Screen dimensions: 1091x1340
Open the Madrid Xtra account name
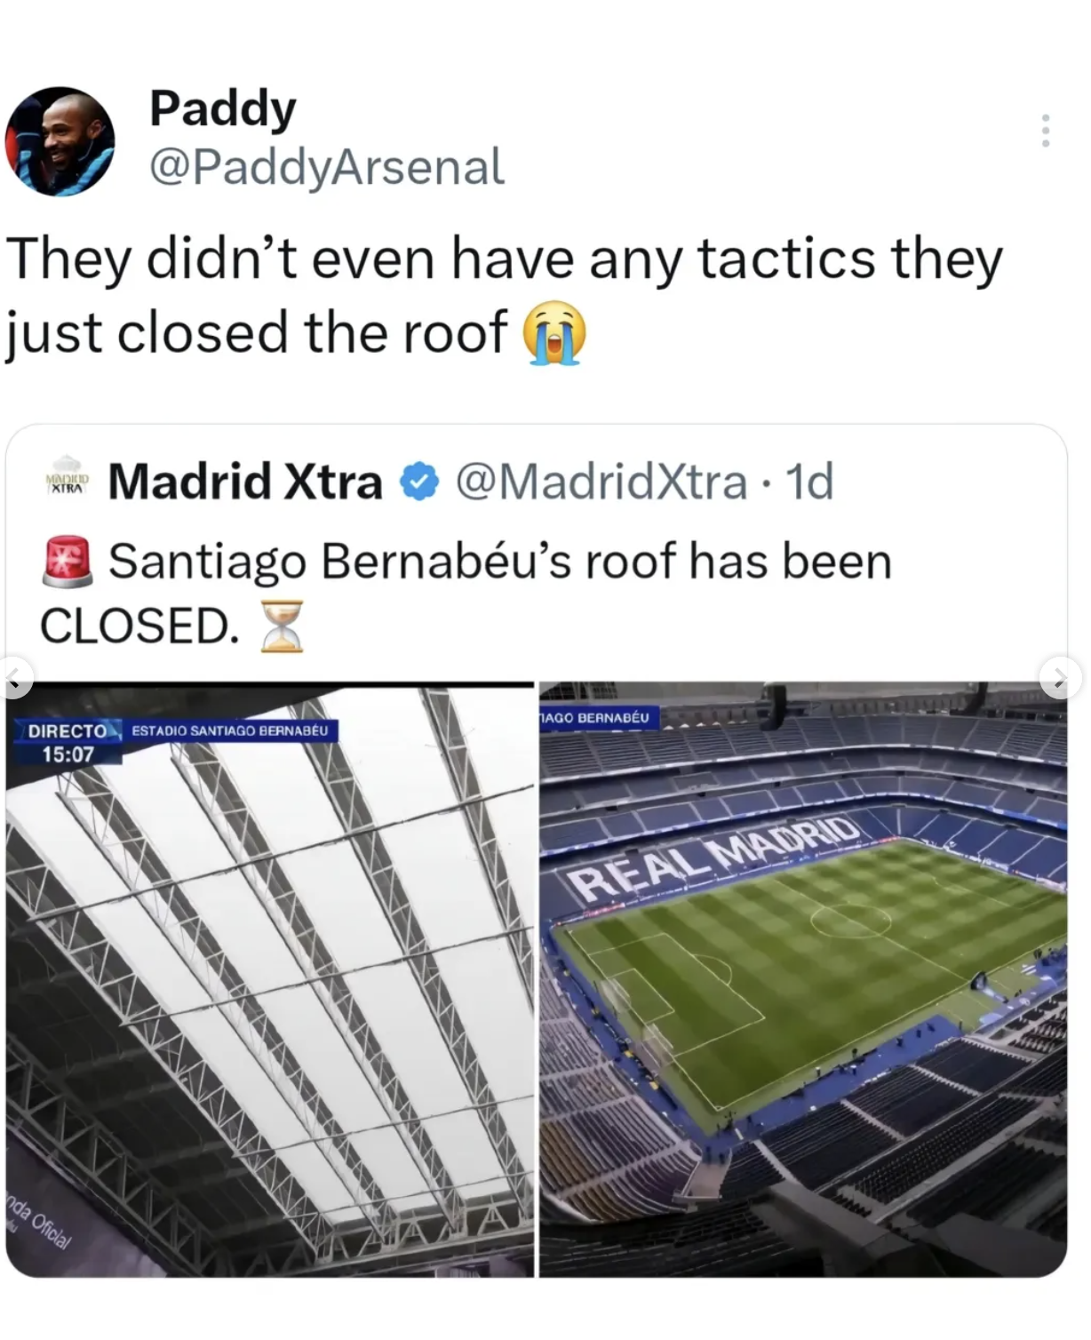coord(245,482)
